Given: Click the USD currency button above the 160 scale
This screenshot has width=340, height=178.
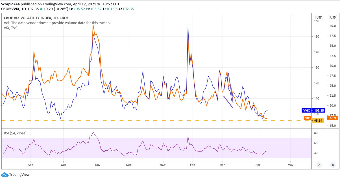Looking at the screenshot, I should click(x=319, y=17).
